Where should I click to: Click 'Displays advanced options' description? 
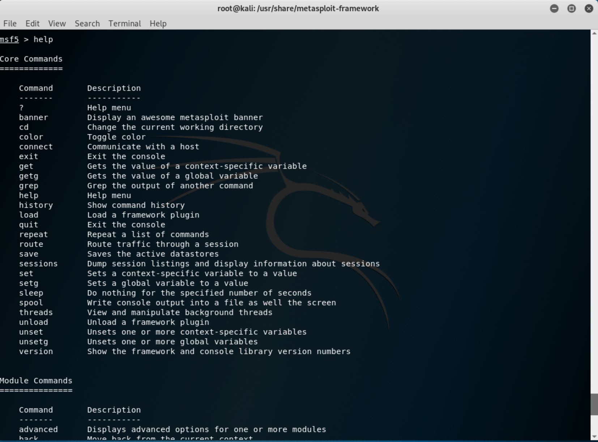tap(206, 429)
